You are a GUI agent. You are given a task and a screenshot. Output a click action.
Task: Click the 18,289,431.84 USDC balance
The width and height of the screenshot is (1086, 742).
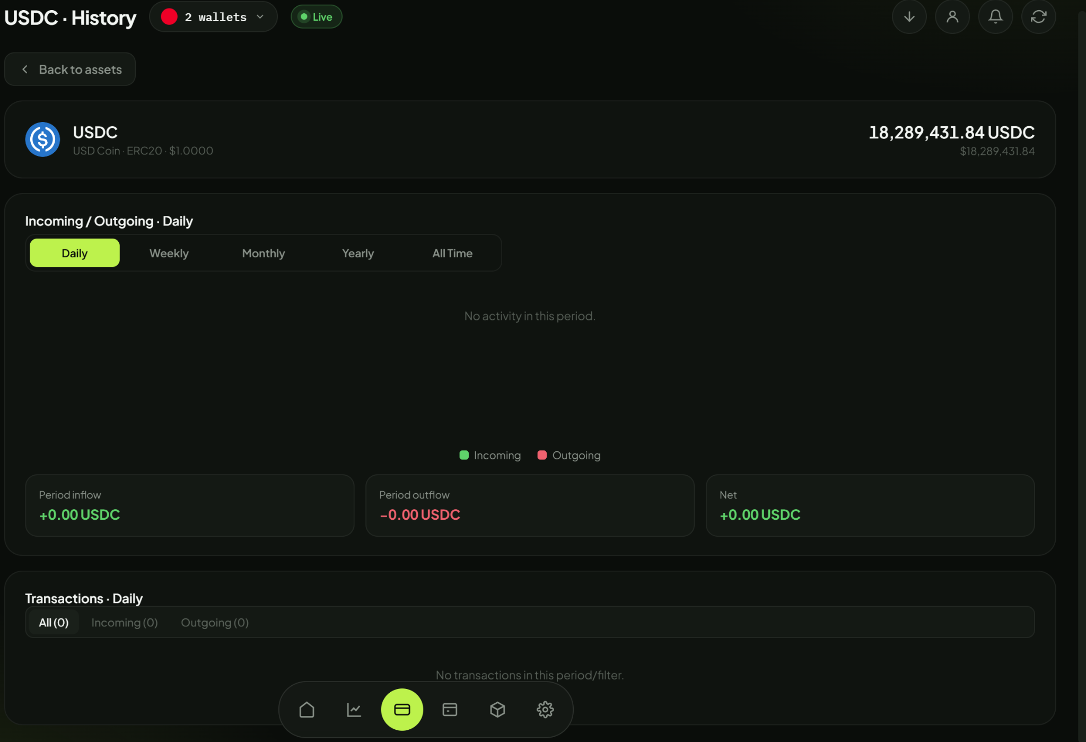coord(952,133)
